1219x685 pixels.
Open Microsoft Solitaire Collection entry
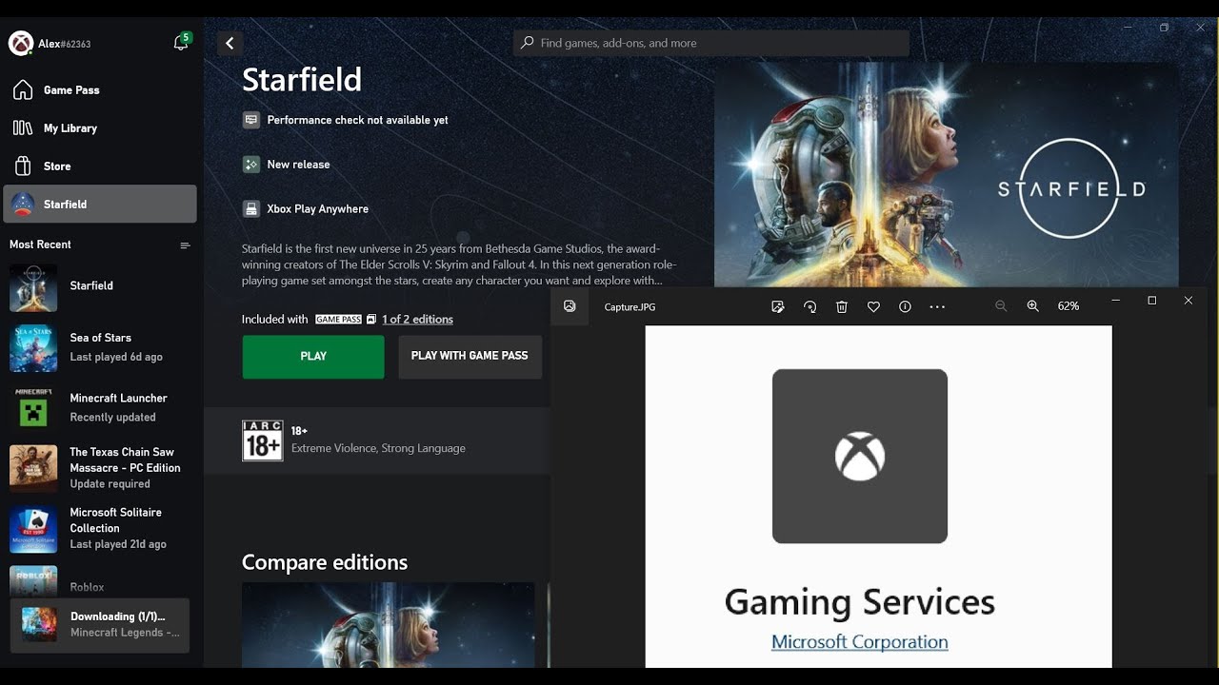(100, 528)
